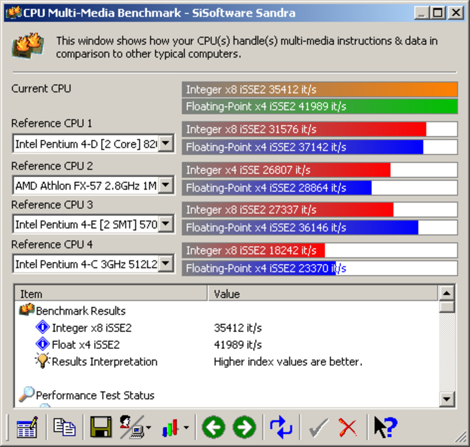Click the Current CPU label
Image resolution: width=470 pixels, height=447 pixels.
(41, 88)
